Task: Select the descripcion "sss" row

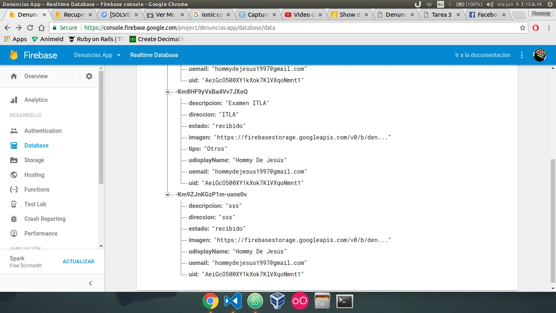Action: pyautogui.click(x=215, y=206)
